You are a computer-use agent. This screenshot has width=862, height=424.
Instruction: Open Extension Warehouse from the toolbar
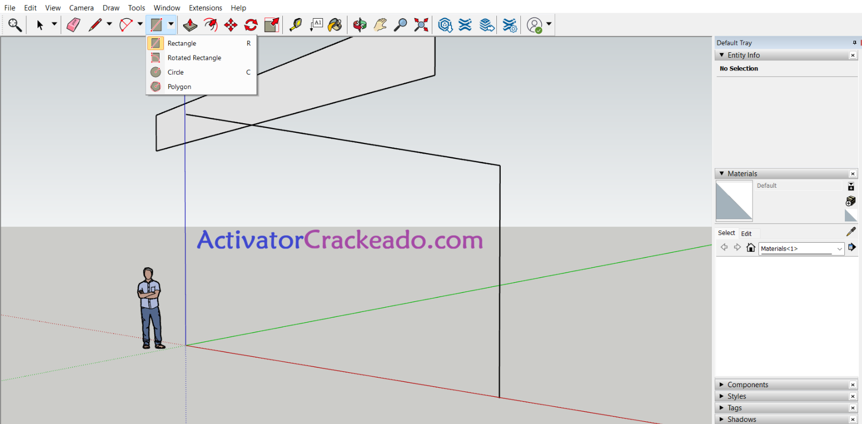[465, 25]
